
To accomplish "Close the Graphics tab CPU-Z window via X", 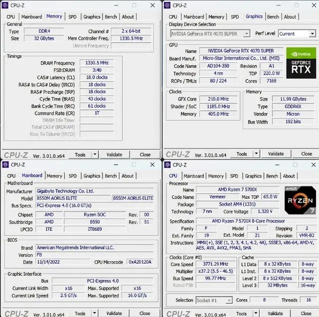I will (314, 5).
